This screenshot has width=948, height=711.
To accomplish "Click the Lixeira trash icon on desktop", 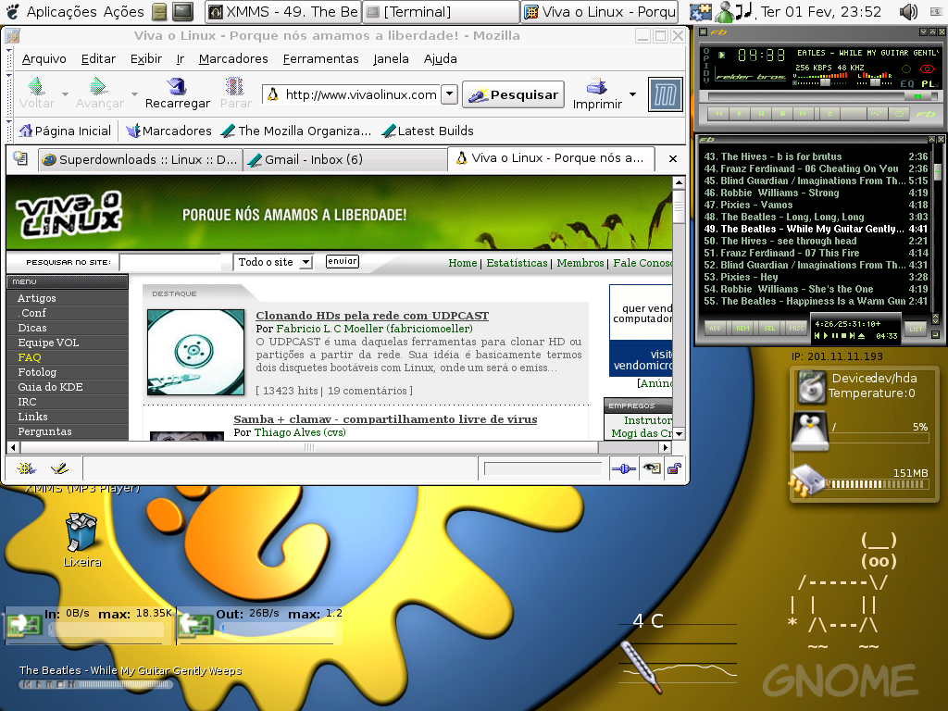I will pyautogui.click(x=81, y=532).
